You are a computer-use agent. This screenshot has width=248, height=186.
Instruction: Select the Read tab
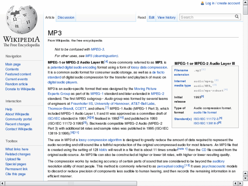pos(142,17)
